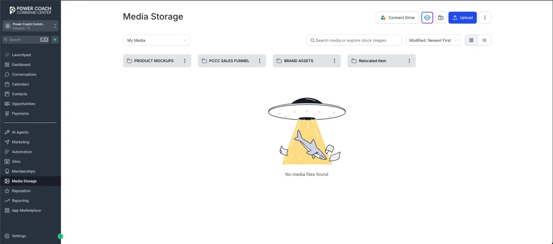Open the header more-options menu

(485, 17)
